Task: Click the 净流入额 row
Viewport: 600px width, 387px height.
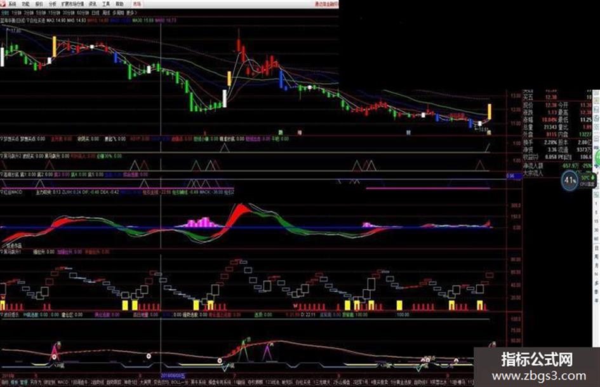Action: (557, 165)
